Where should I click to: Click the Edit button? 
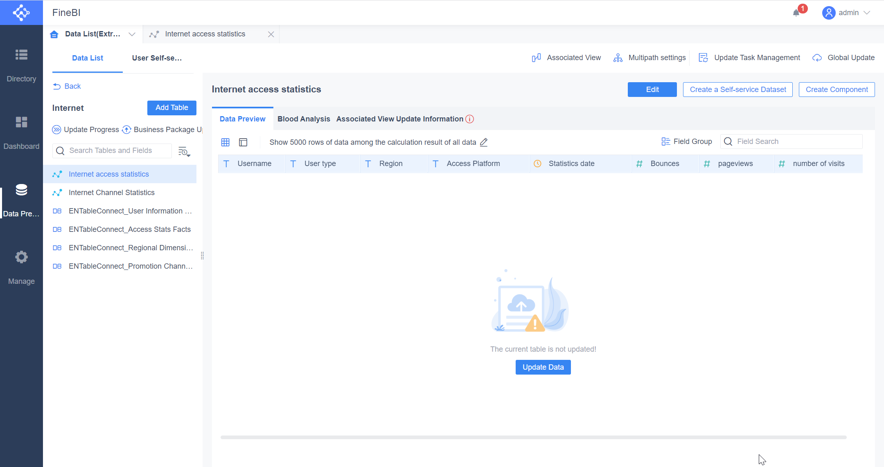click(x=652, y=90)
